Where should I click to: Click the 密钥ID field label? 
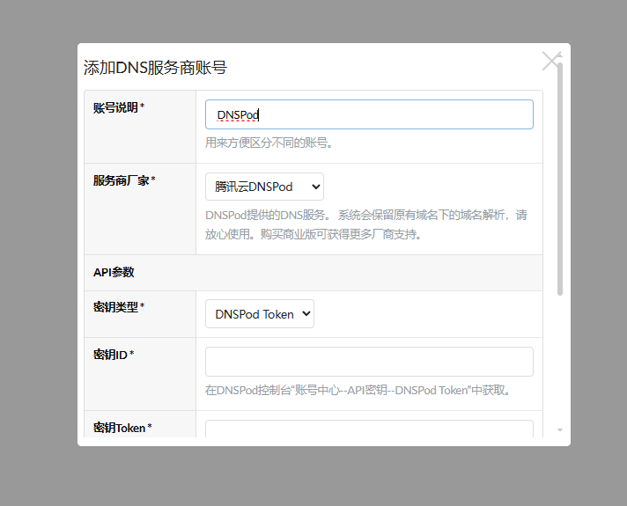click(114, 355)
